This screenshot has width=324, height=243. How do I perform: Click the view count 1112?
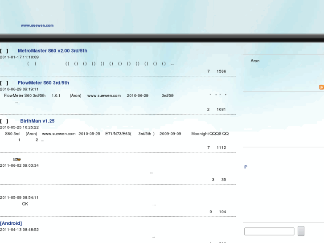click(221, 148)
